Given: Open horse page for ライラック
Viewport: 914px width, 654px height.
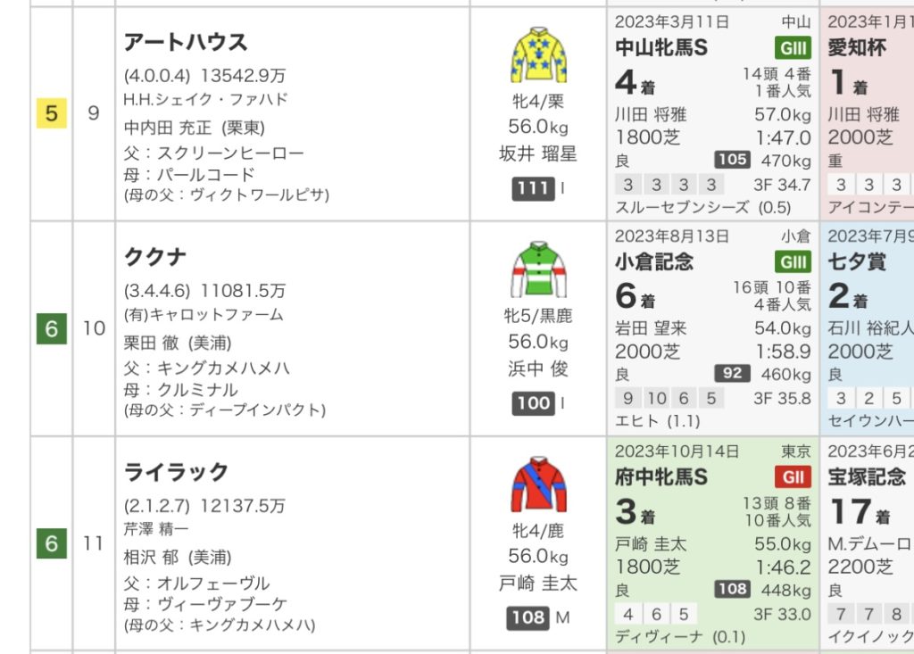Looking at the screenshot, I should pos(176,472).
